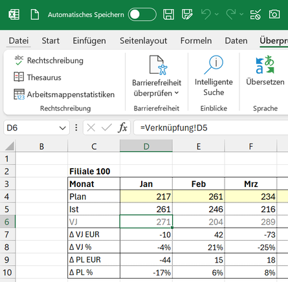Click the camera screenshot icon
This screenshot has height=282, width=288.
point(274,14)
